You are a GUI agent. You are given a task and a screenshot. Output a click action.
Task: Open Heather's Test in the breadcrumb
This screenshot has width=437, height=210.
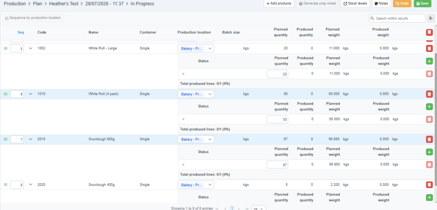tap(64, 4)
